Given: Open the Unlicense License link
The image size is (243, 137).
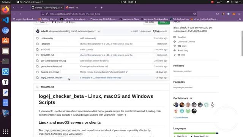Looking at the screenshot, I should pyautogui.click(x=186, y=41).
